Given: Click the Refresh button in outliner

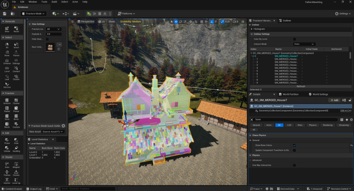Looking at the screenshot, I should pyautogui.click(x=301, y=86).
